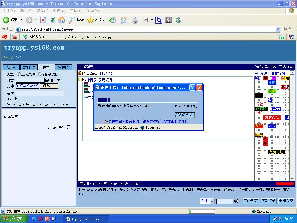Click the IE Back arrow icon
This screenshot has width=297, height=223.
pos(6,20)
